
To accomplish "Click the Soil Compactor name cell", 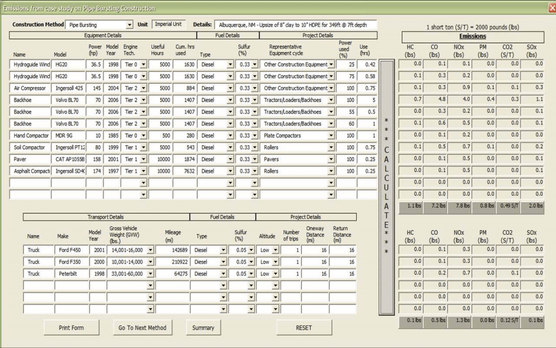I will [30, 148].
